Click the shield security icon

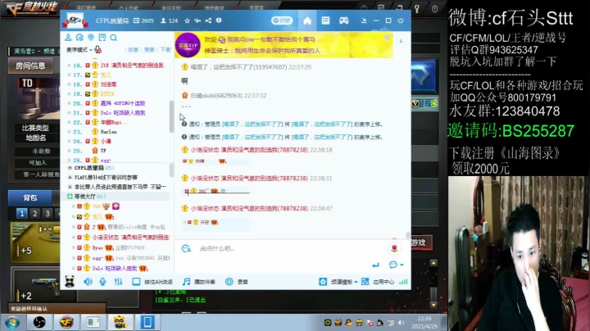[x=219, y=20]
